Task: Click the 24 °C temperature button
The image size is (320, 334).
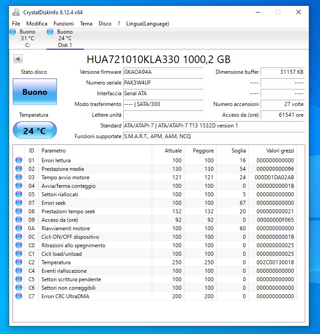Action: click(35, 131)
